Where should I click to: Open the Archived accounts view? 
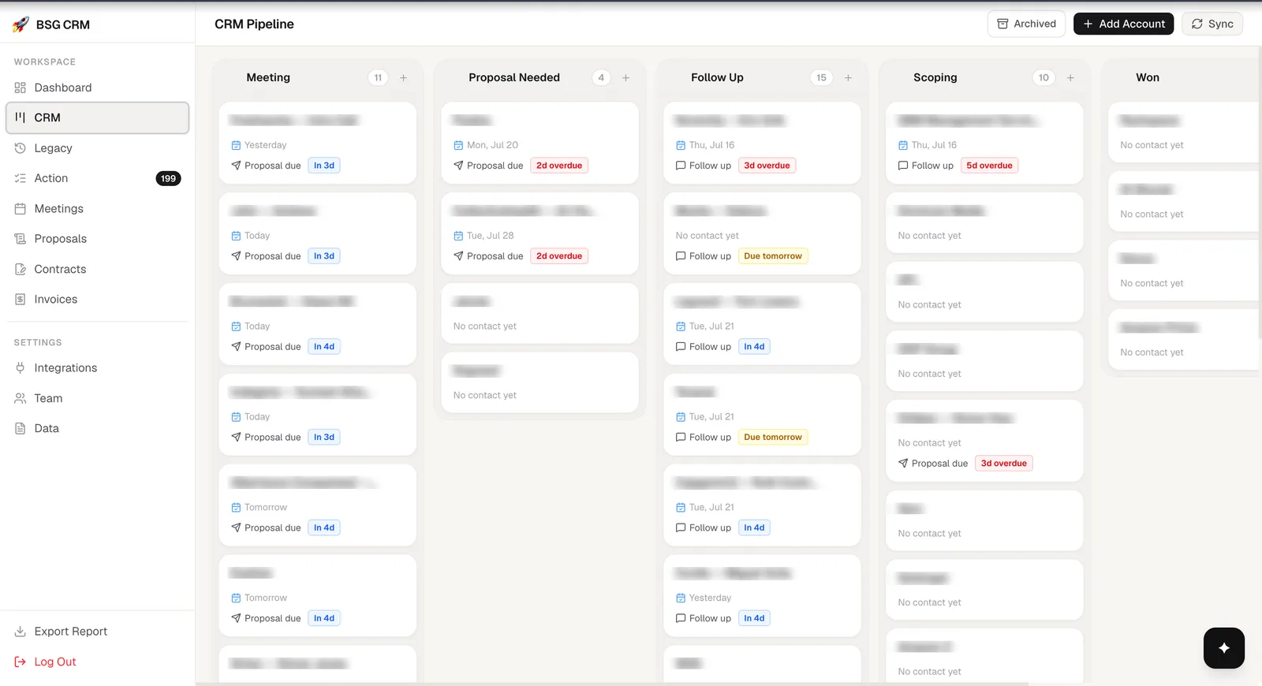point(1026,24)
